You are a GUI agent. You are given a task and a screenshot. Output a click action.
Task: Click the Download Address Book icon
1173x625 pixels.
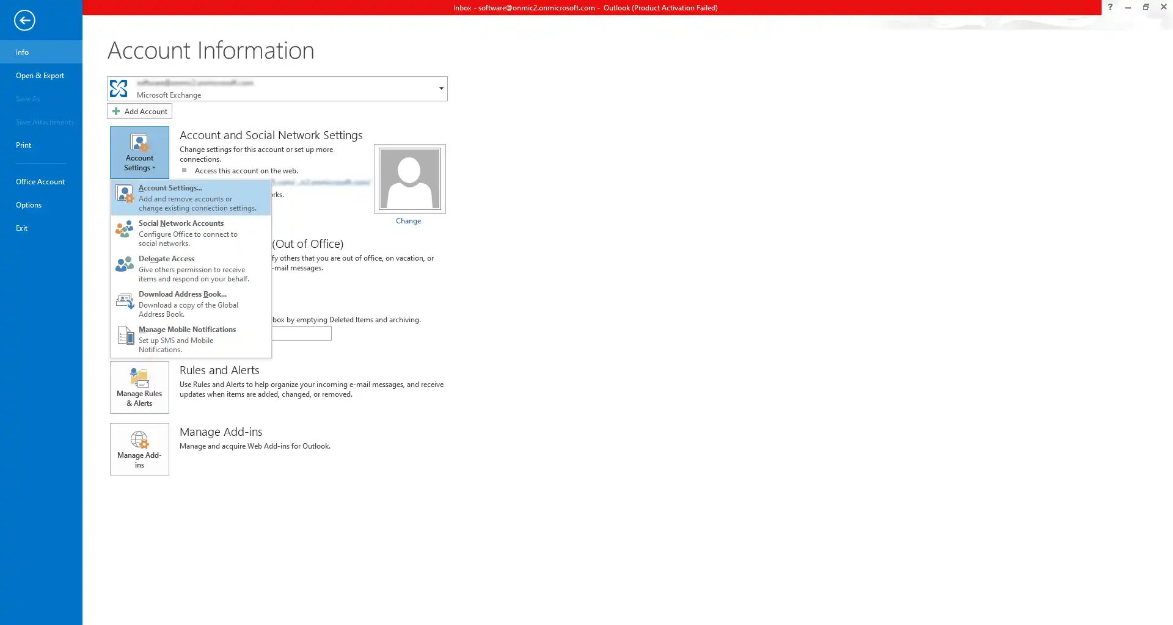[x=125, y=300]
